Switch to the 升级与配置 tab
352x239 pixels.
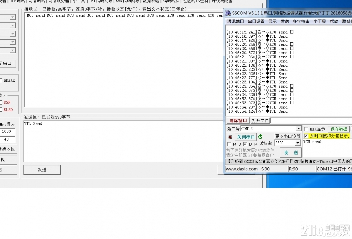coord(222,1)
